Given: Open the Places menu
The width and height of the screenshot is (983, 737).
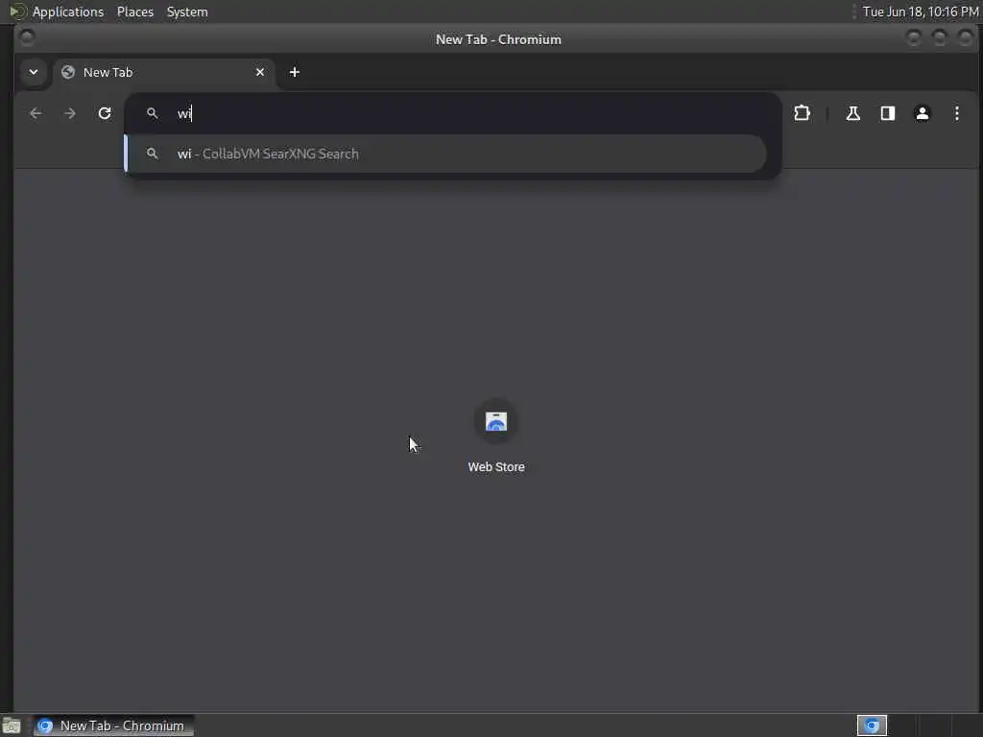Looking at the screenshot, I should click(135, 12).
